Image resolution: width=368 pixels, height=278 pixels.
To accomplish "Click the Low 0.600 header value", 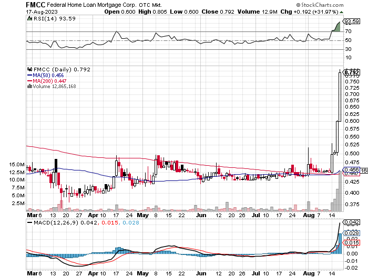I will [184, 12].
